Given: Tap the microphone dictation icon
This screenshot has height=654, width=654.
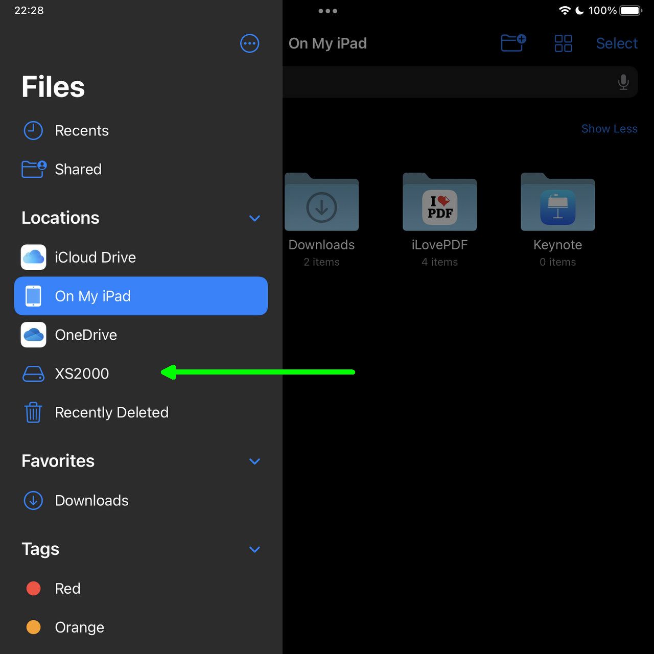Looking at the screenshot, I should coord(623,82).
